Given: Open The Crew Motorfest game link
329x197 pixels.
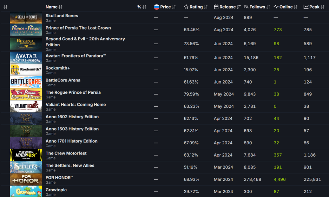Looking at the screenshot, I should (x=66, y=153).
